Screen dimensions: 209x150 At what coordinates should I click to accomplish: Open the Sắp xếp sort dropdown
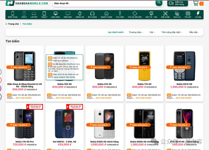tap(194, 32)
